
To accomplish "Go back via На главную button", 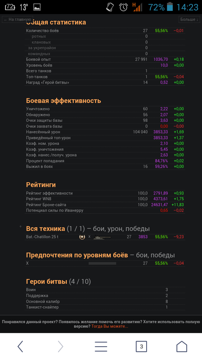I will pos(17,19).
